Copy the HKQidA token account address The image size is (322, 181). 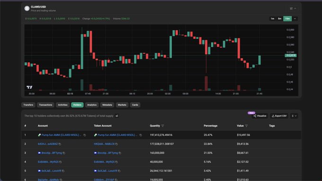[116, 144]
